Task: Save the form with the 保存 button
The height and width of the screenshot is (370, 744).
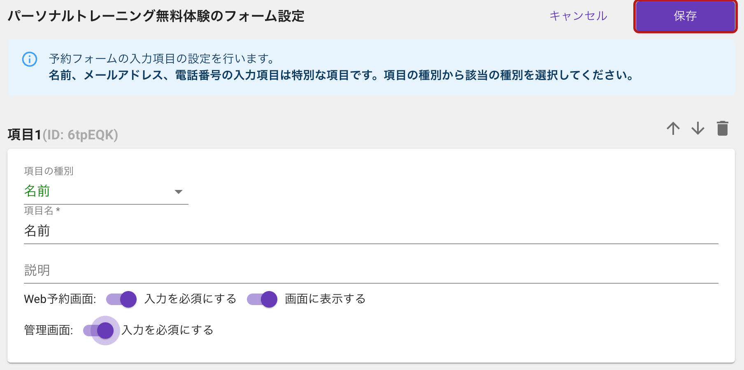Action: point(686,16)
